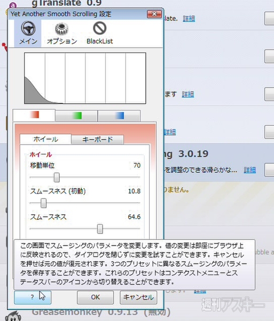Click the スムースネス 64.6 slider thumb
Viewport: 274px width, 321px height.
pyautogui.click(x=100, y=229)
